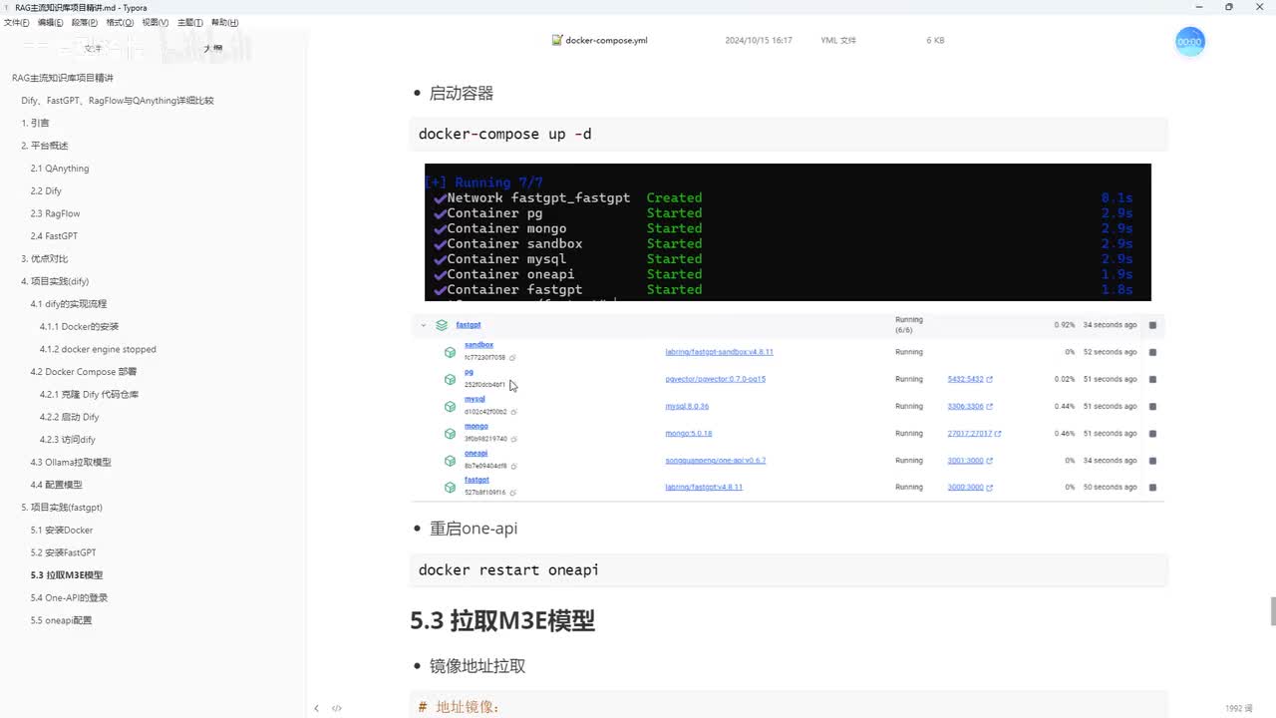Go to outline heading RAG主流知识库项目精讲
1276x718 pixels.
pos(63,78)
